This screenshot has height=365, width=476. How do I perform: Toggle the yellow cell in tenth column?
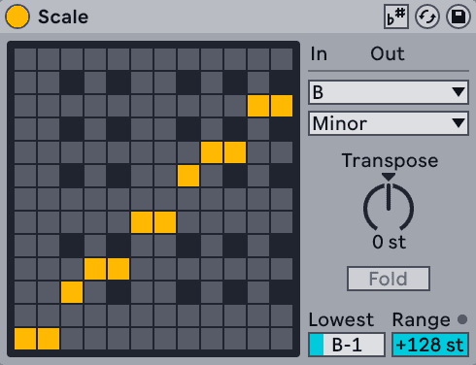pos(235,152)
